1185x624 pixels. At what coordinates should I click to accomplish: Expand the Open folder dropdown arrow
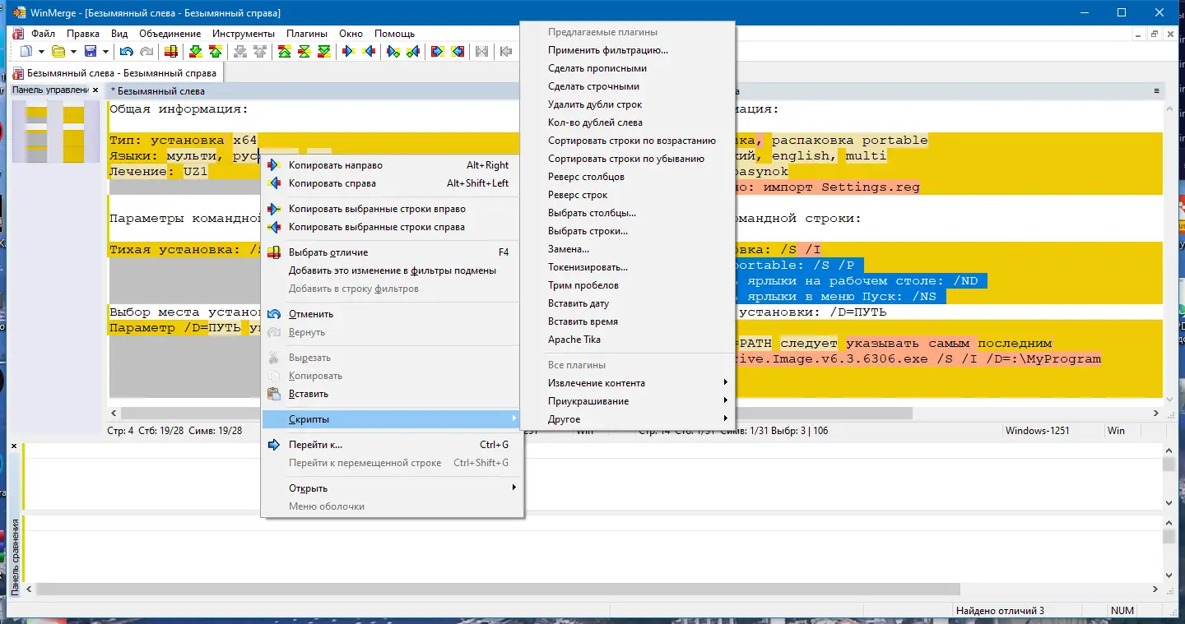pos(73,52)
